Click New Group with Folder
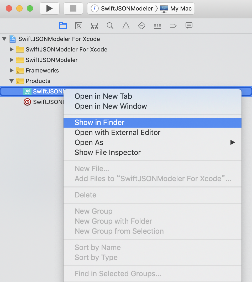252x282 pixels. [153, 221]
